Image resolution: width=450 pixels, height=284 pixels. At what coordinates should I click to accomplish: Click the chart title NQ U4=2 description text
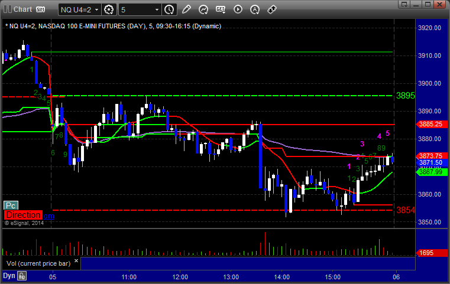tap(114, 26)
